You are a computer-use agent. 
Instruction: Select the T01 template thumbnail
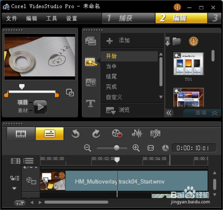(x=189, y=64)
